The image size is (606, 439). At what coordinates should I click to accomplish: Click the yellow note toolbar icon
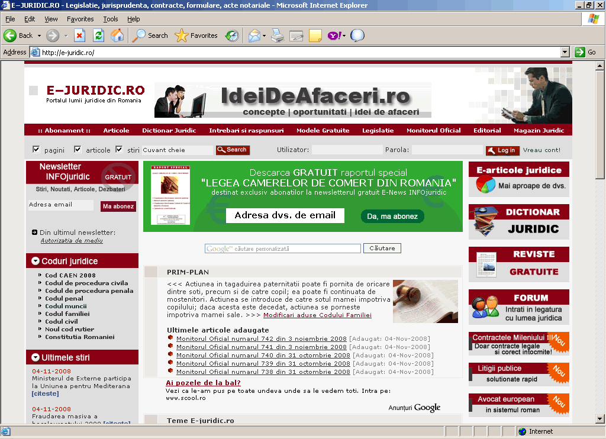coord(315,35)
